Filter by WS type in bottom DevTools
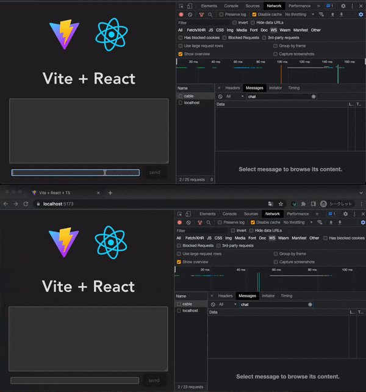Screen dimensions: 366x392 coord(272,238)
